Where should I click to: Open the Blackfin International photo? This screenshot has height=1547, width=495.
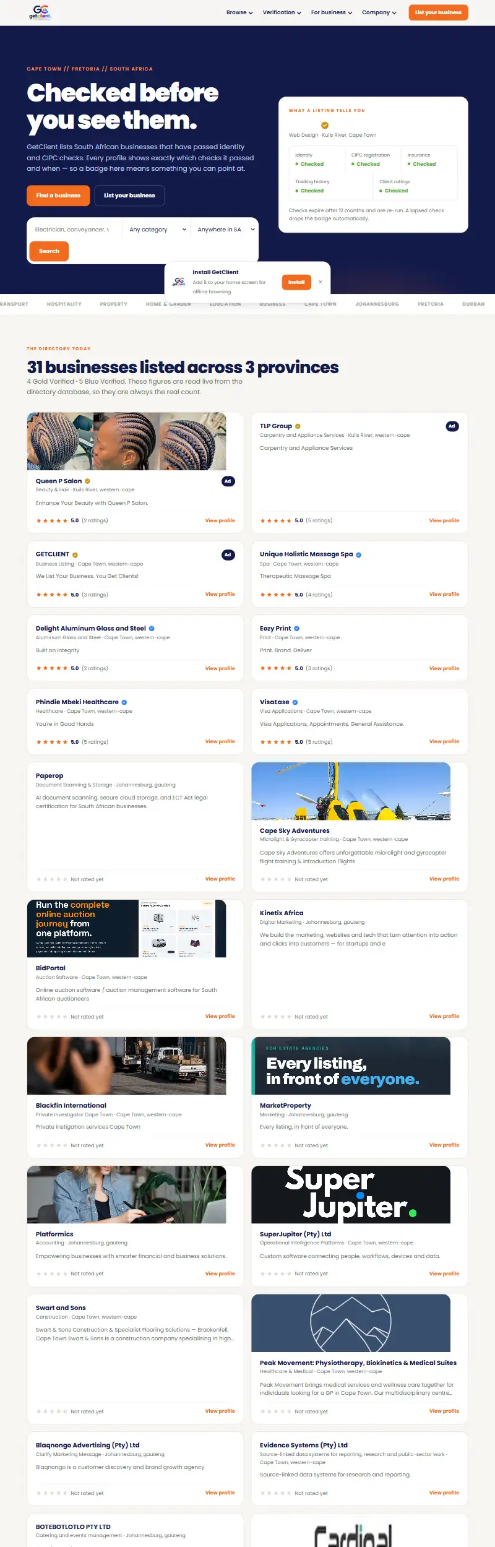point(127,1066)
